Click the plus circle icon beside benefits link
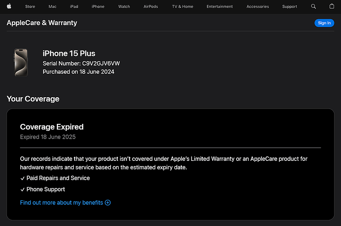Image resolution: width=341 pixels, height=226 pixels. [108, 202]
